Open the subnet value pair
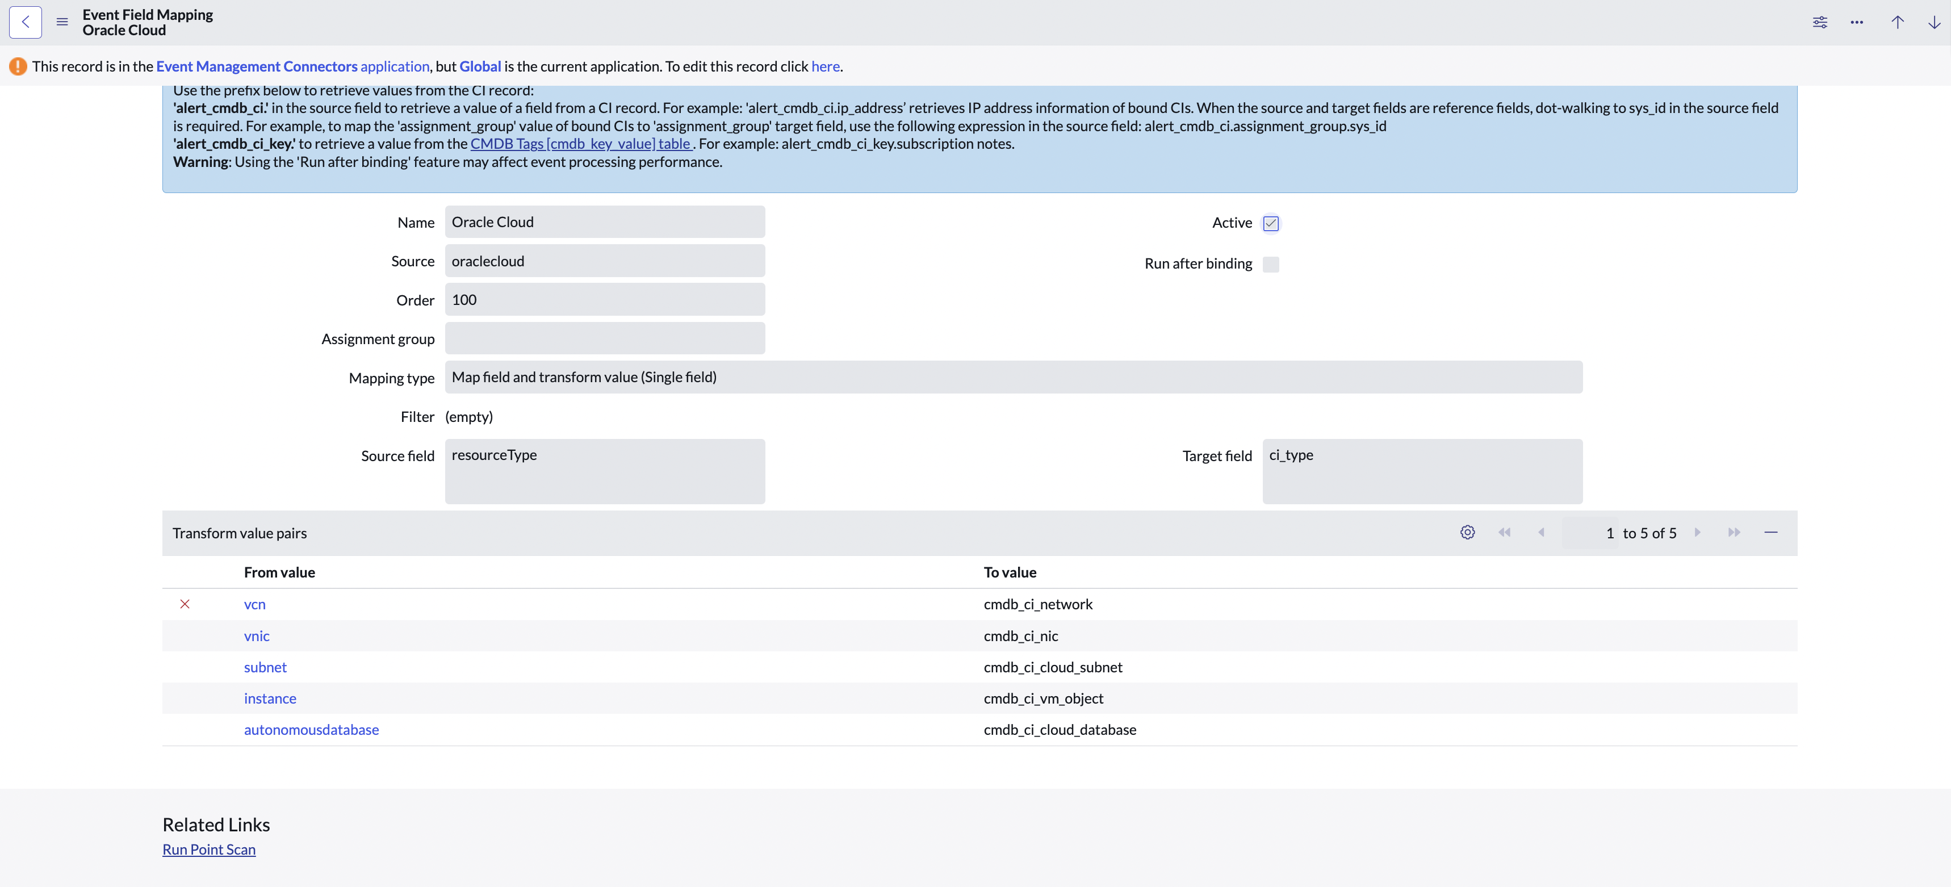This screenshot has width=1951, height=887. (265, 667)
